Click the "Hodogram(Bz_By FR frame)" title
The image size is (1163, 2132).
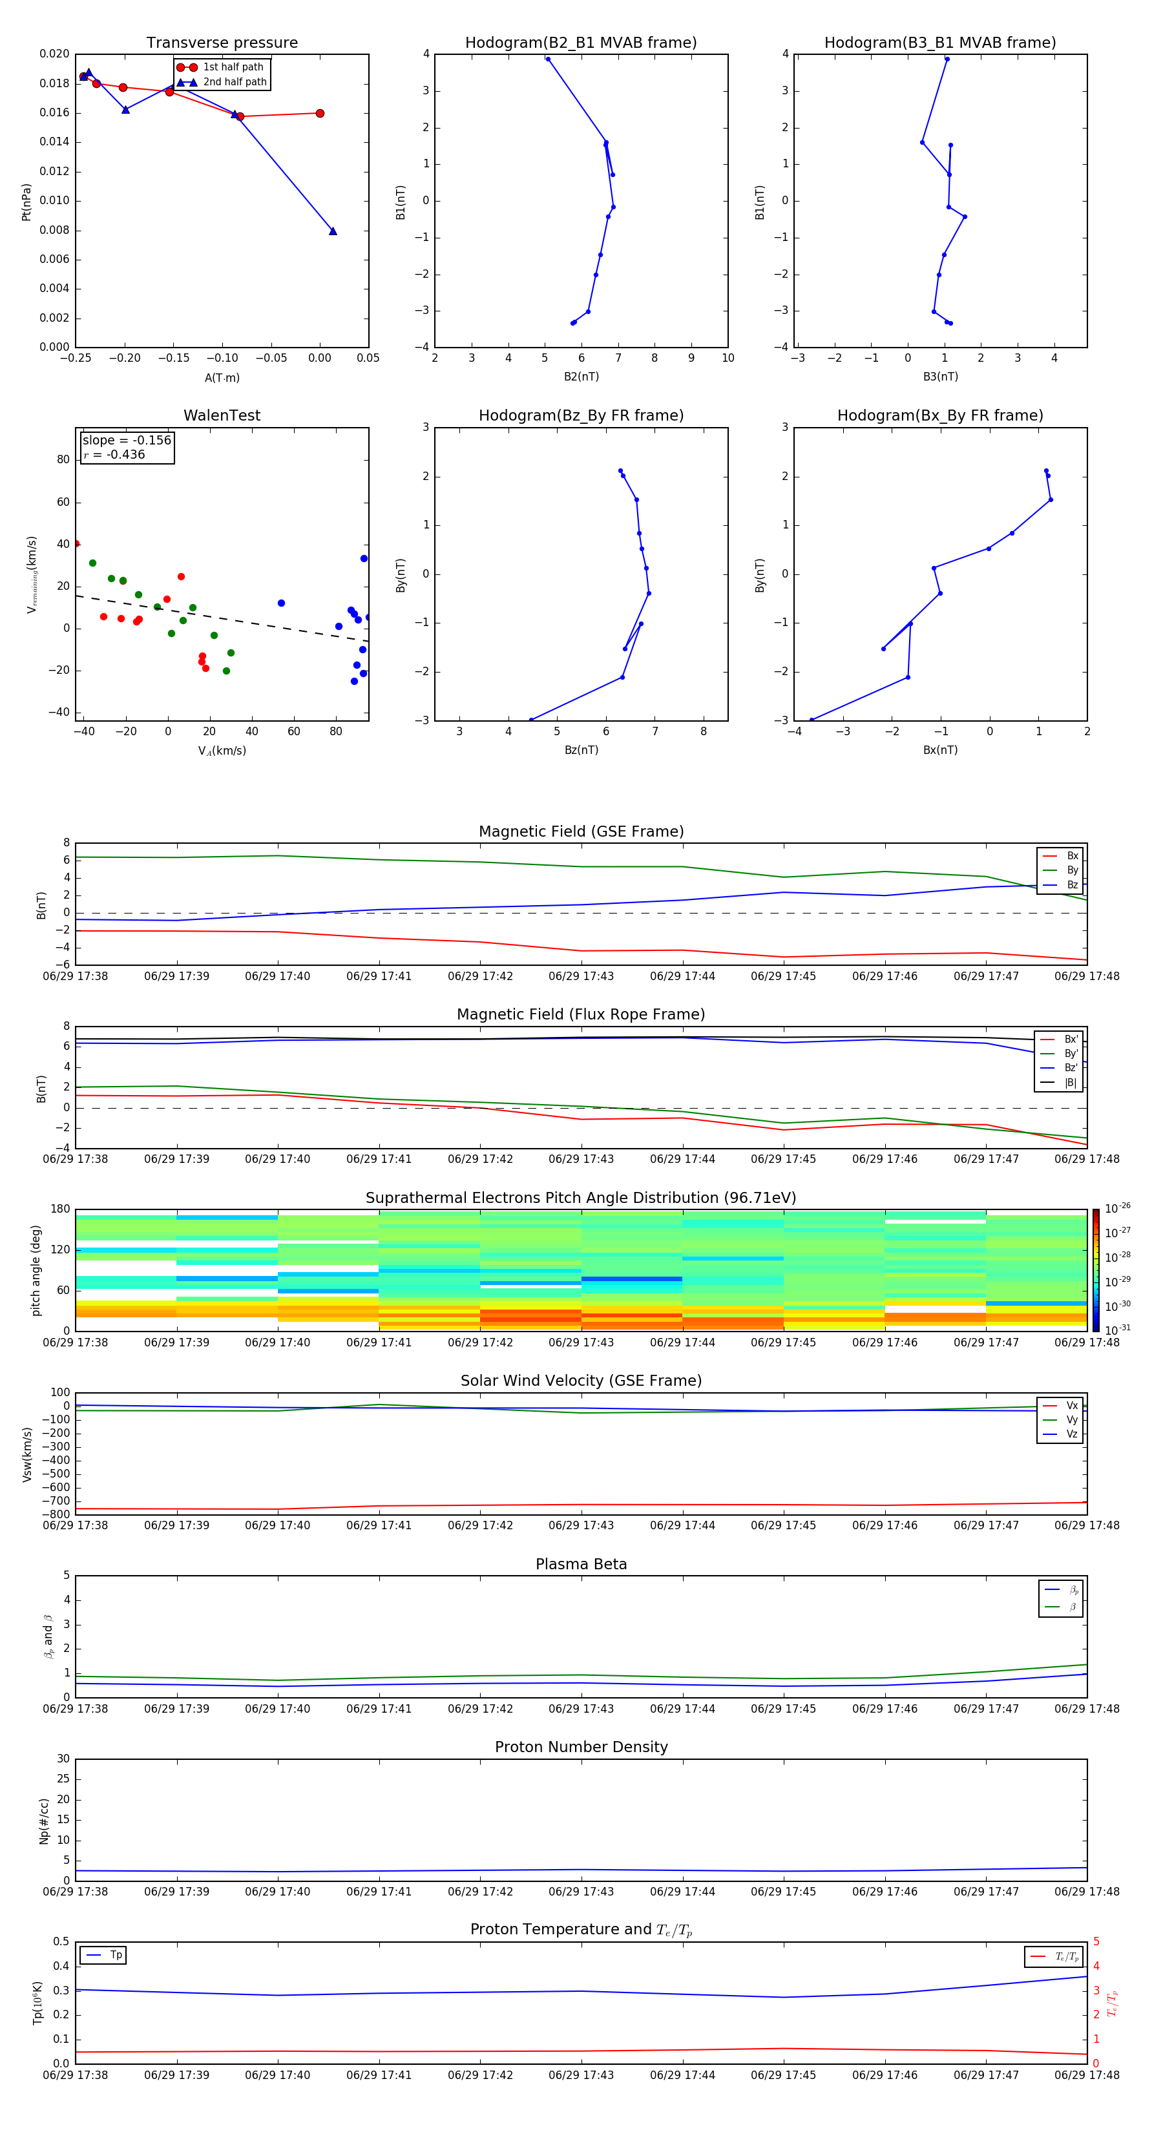coord(581,415)
